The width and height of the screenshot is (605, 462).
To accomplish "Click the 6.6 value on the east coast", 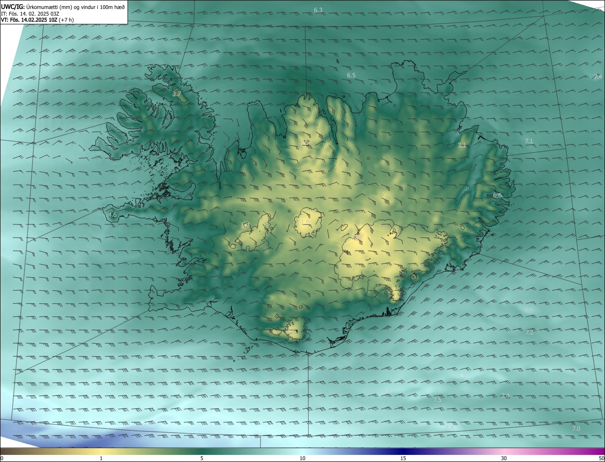I will tap(497, 195).
